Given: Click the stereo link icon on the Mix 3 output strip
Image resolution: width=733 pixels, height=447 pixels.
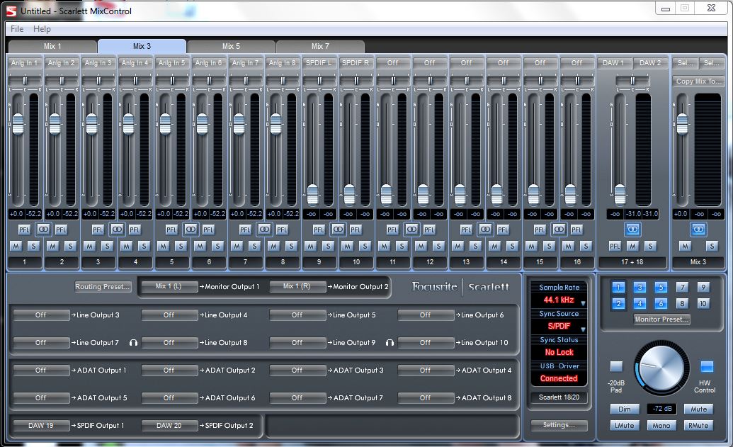Looking at the screenshot, I should point(698,230).
